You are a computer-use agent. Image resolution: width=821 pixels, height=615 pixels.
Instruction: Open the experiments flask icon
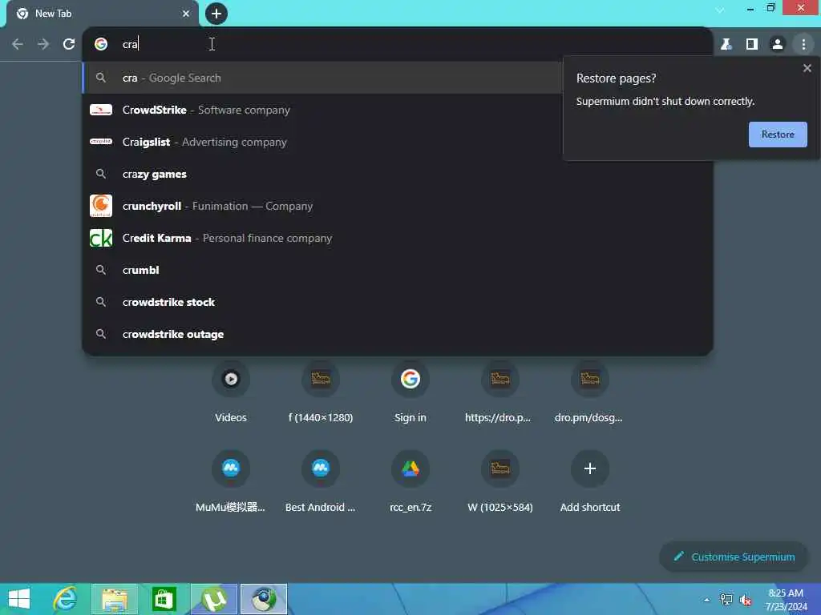click(x=726, y=44)
